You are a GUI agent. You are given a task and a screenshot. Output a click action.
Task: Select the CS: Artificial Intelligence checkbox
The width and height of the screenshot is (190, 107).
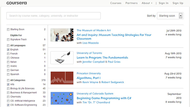8,101
